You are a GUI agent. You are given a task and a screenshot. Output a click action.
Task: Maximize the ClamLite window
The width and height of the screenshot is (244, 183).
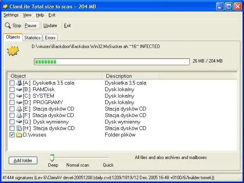(229, 7)
